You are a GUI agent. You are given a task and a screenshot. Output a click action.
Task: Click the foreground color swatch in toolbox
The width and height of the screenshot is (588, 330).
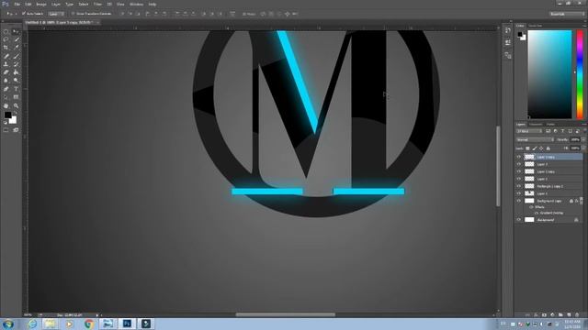pyautogui.click(x=8, y=115)
